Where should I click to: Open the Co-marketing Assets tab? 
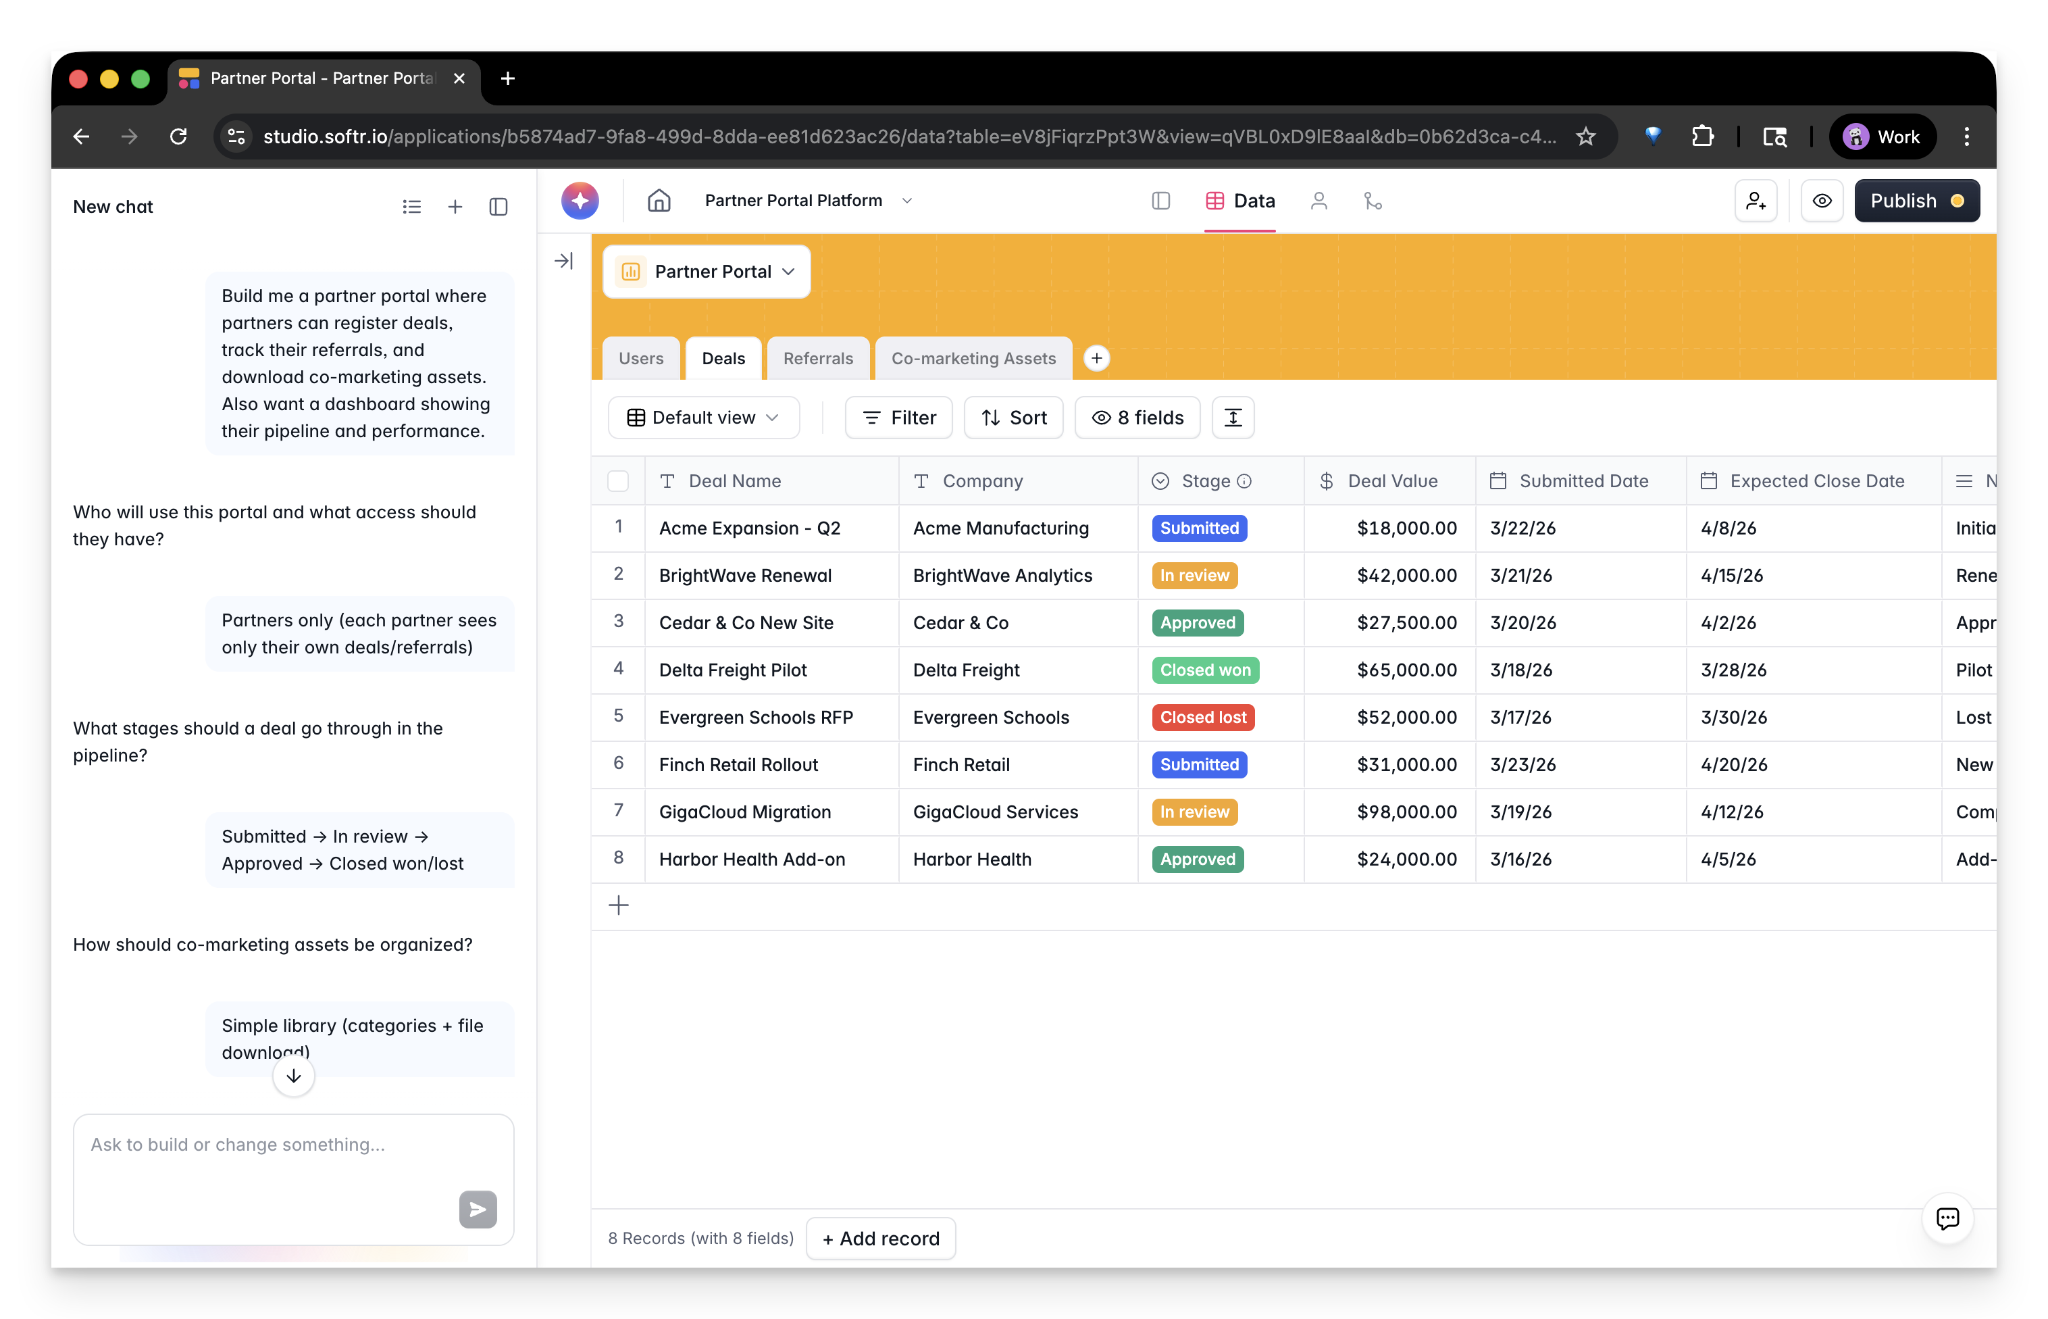973,358
